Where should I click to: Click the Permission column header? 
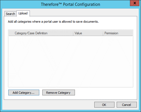[118, 33]
